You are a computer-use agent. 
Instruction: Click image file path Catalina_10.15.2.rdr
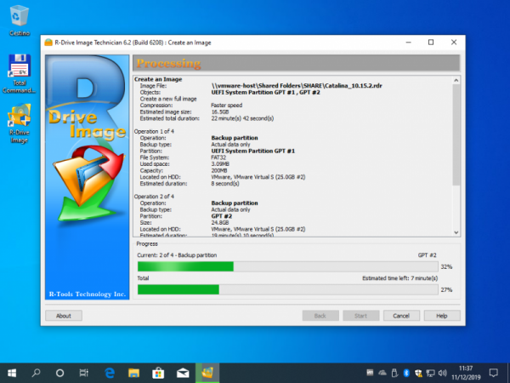tap(297, 86)
